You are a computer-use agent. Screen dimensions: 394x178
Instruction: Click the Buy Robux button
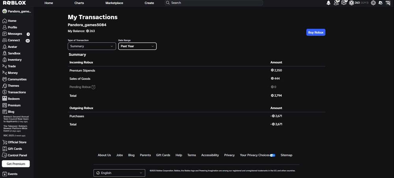(316, 32)
